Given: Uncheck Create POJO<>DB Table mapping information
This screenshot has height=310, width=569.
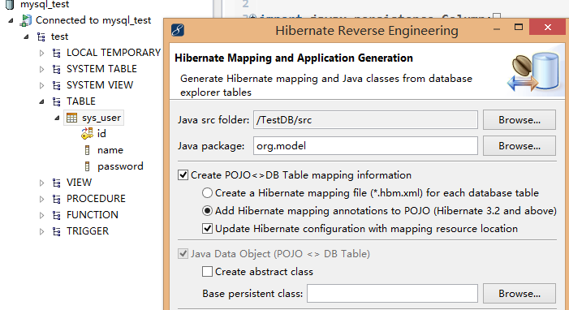Looking at the screenshot, I should pos(183,175).
